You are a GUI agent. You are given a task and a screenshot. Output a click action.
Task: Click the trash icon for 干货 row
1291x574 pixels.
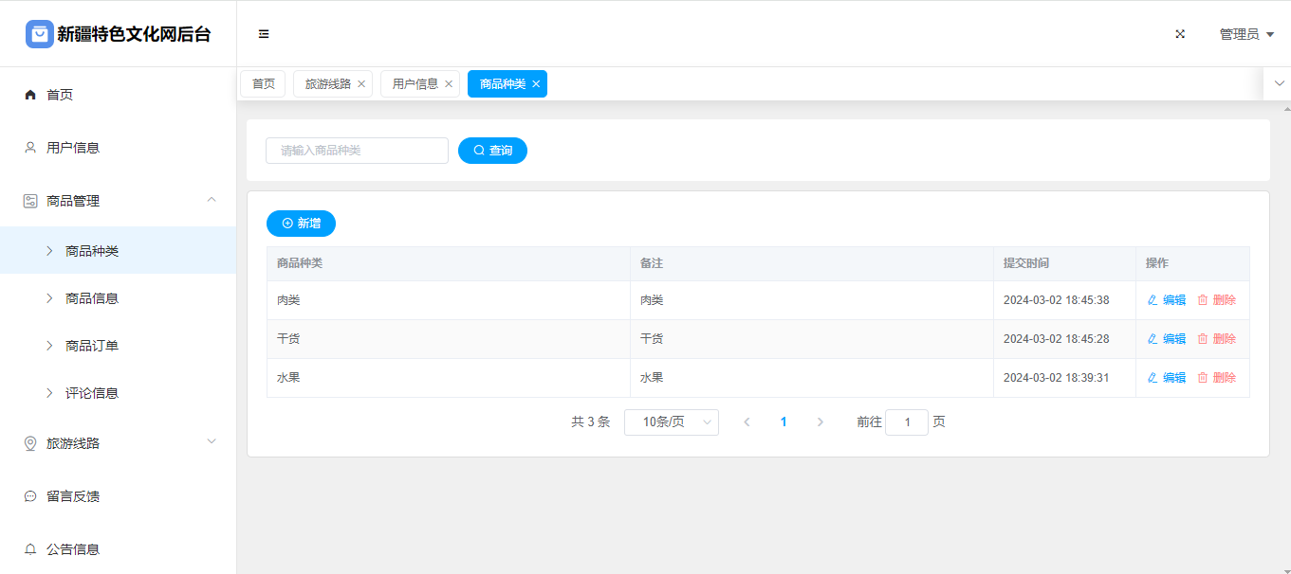click(1203, 339)
